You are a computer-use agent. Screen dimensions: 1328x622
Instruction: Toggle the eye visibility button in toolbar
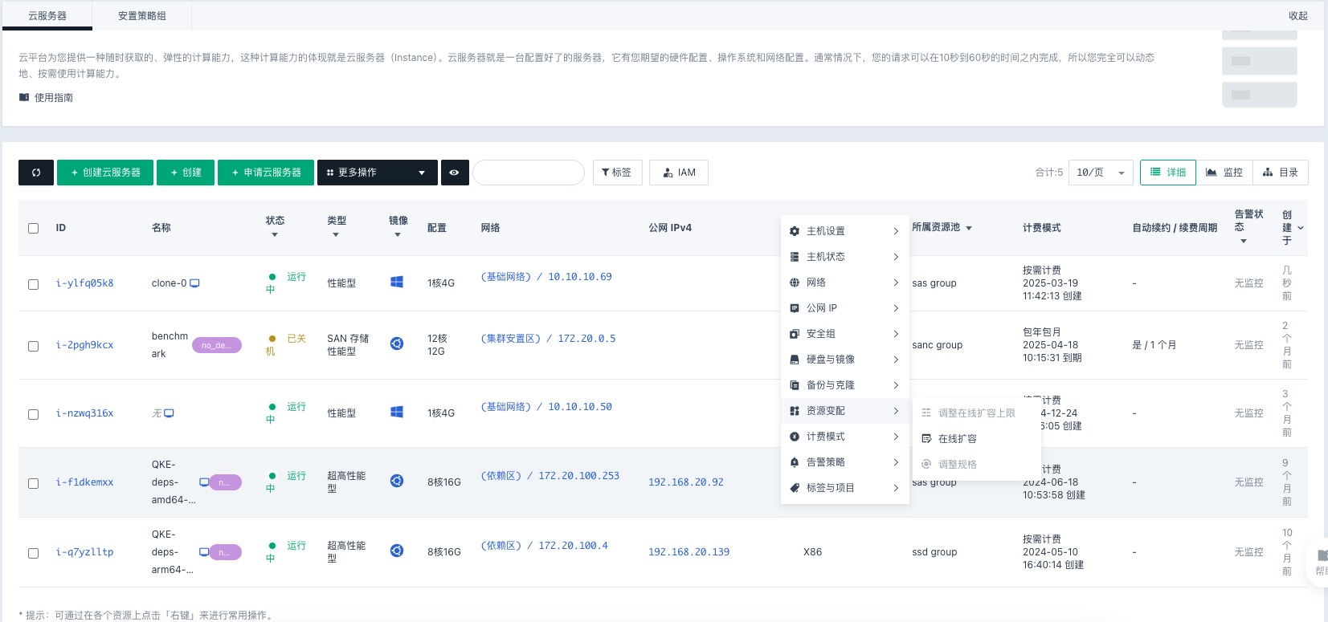tap(454, 173)
